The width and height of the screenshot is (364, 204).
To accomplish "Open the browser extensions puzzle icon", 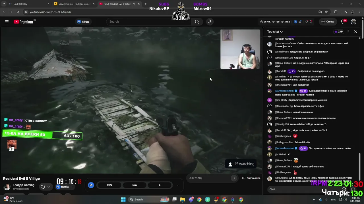I will pyautogui.click(x=336, y=12).
